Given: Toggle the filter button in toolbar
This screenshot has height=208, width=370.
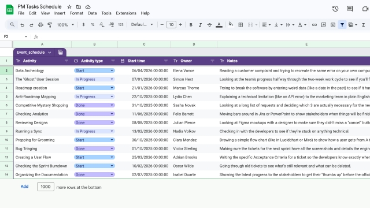Looking at the screenshot, I should click(342, 25).
